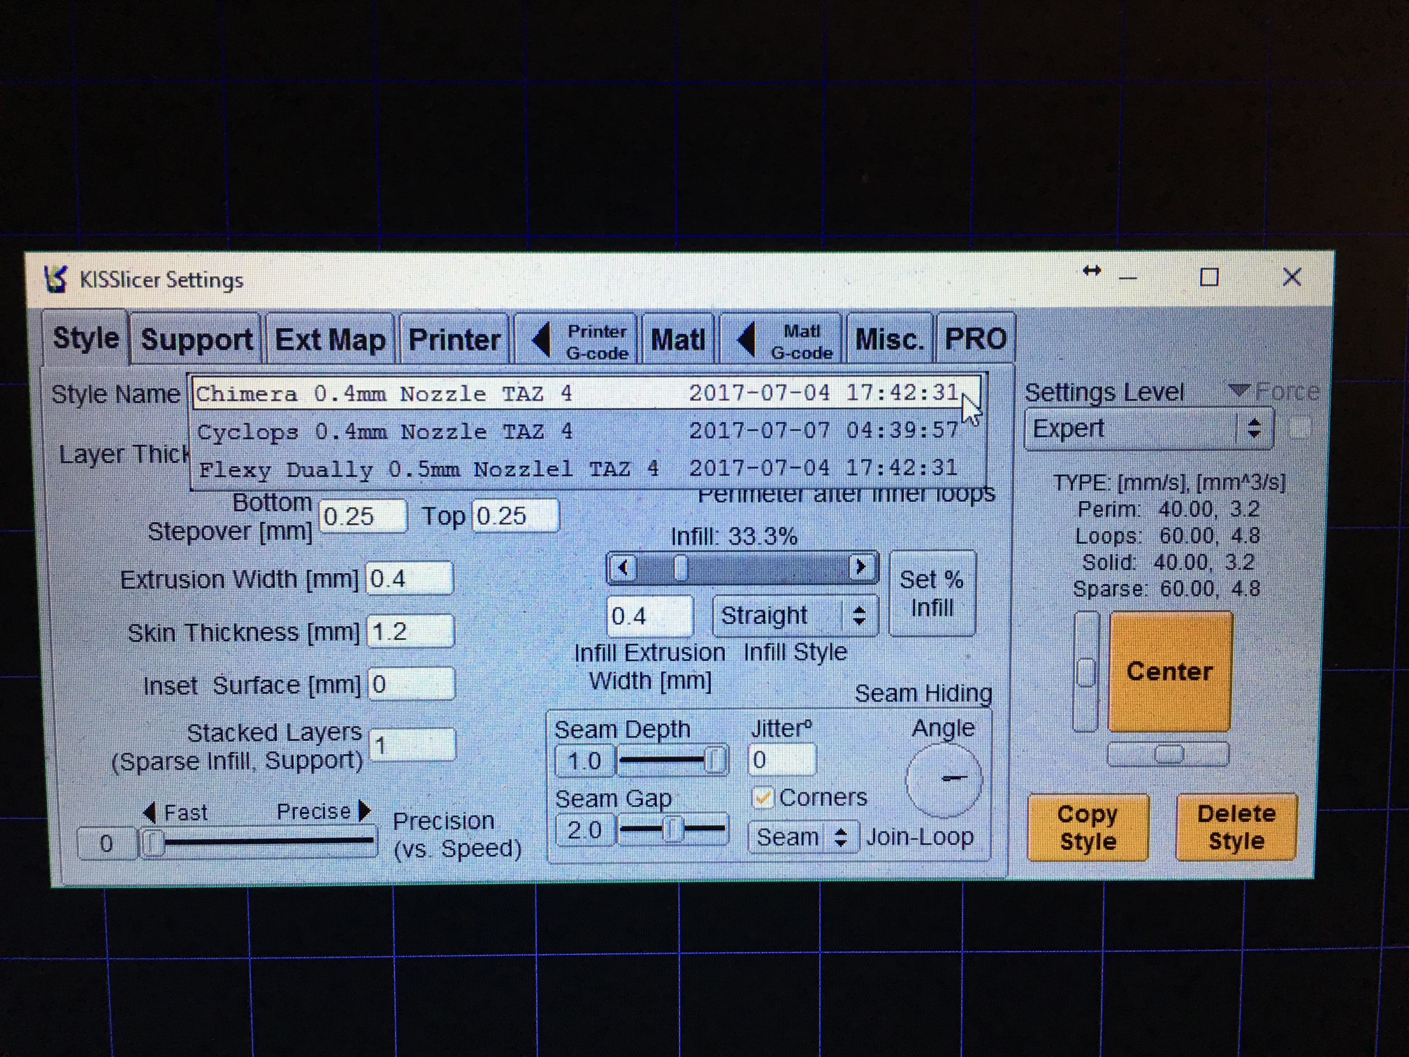The image size is (1409, 1057).
Task: Click the Bottom Stepover field
Action: (362, 516)
